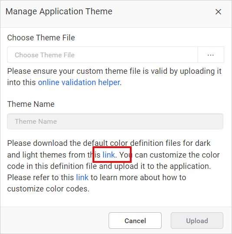
Task: Open link about customizing color codes
Action: [82, 178]
